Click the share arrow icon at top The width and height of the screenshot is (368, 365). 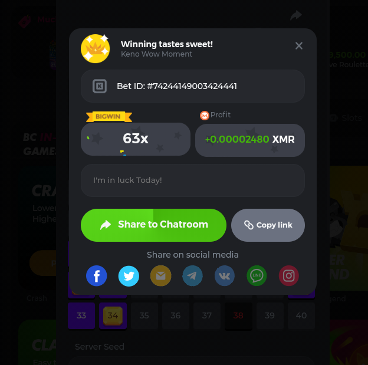point(295,15)
